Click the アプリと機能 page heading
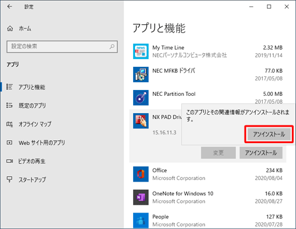 (x=159, y=28)
